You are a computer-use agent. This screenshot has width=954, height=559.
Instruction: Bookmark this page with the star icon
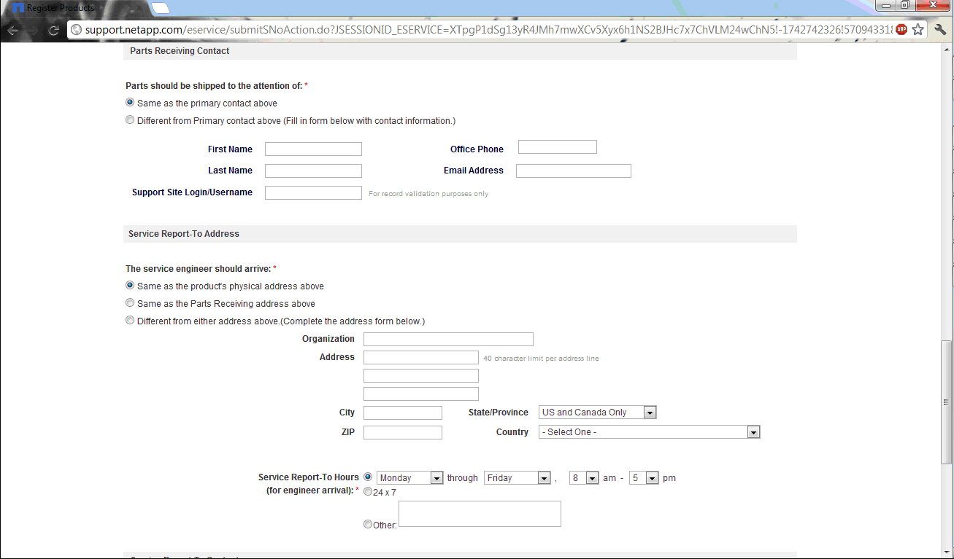pos(918,30)
